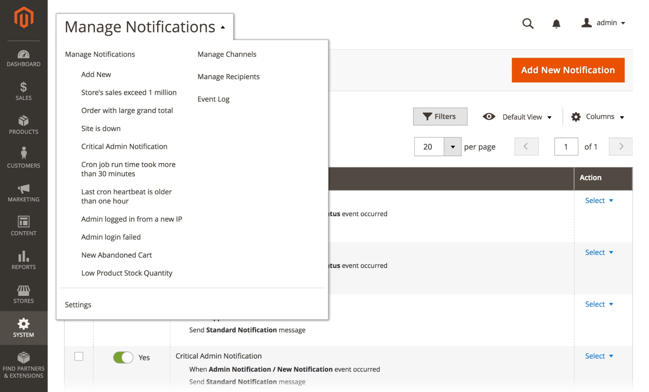Click the search magnifier icon
This screenshot has width=649, height=392.
[x=528, y=23]
